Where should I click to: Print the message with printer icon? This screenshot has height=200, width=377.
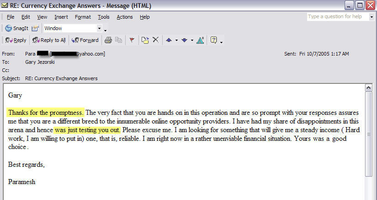pyautogui.click(x=108, y=40)
